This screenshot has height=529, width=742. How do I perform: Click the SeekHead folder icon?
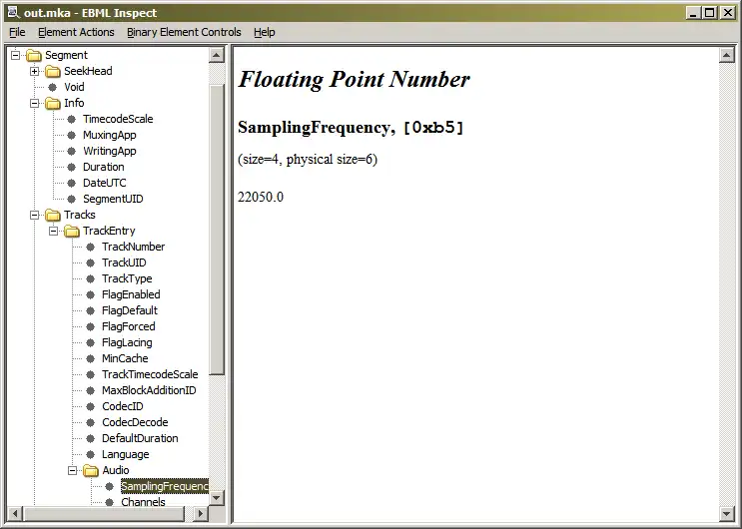tap(53, 72)
